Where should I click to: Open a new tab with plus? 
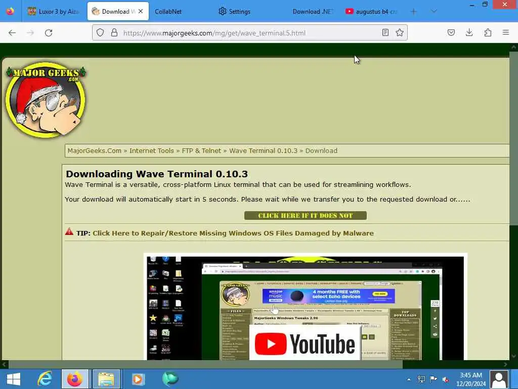[414, 12]
